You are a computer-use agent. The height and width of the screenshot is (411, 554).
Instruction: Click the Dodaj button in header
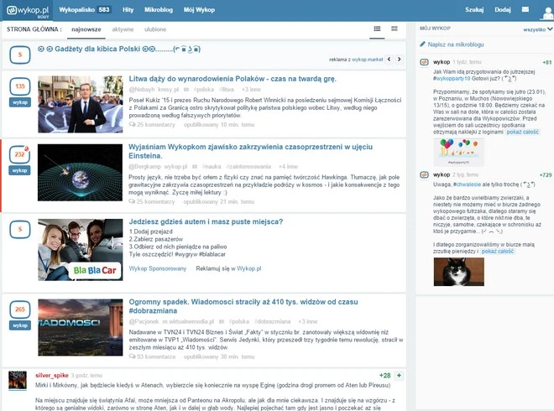click(x=502, y=8)
